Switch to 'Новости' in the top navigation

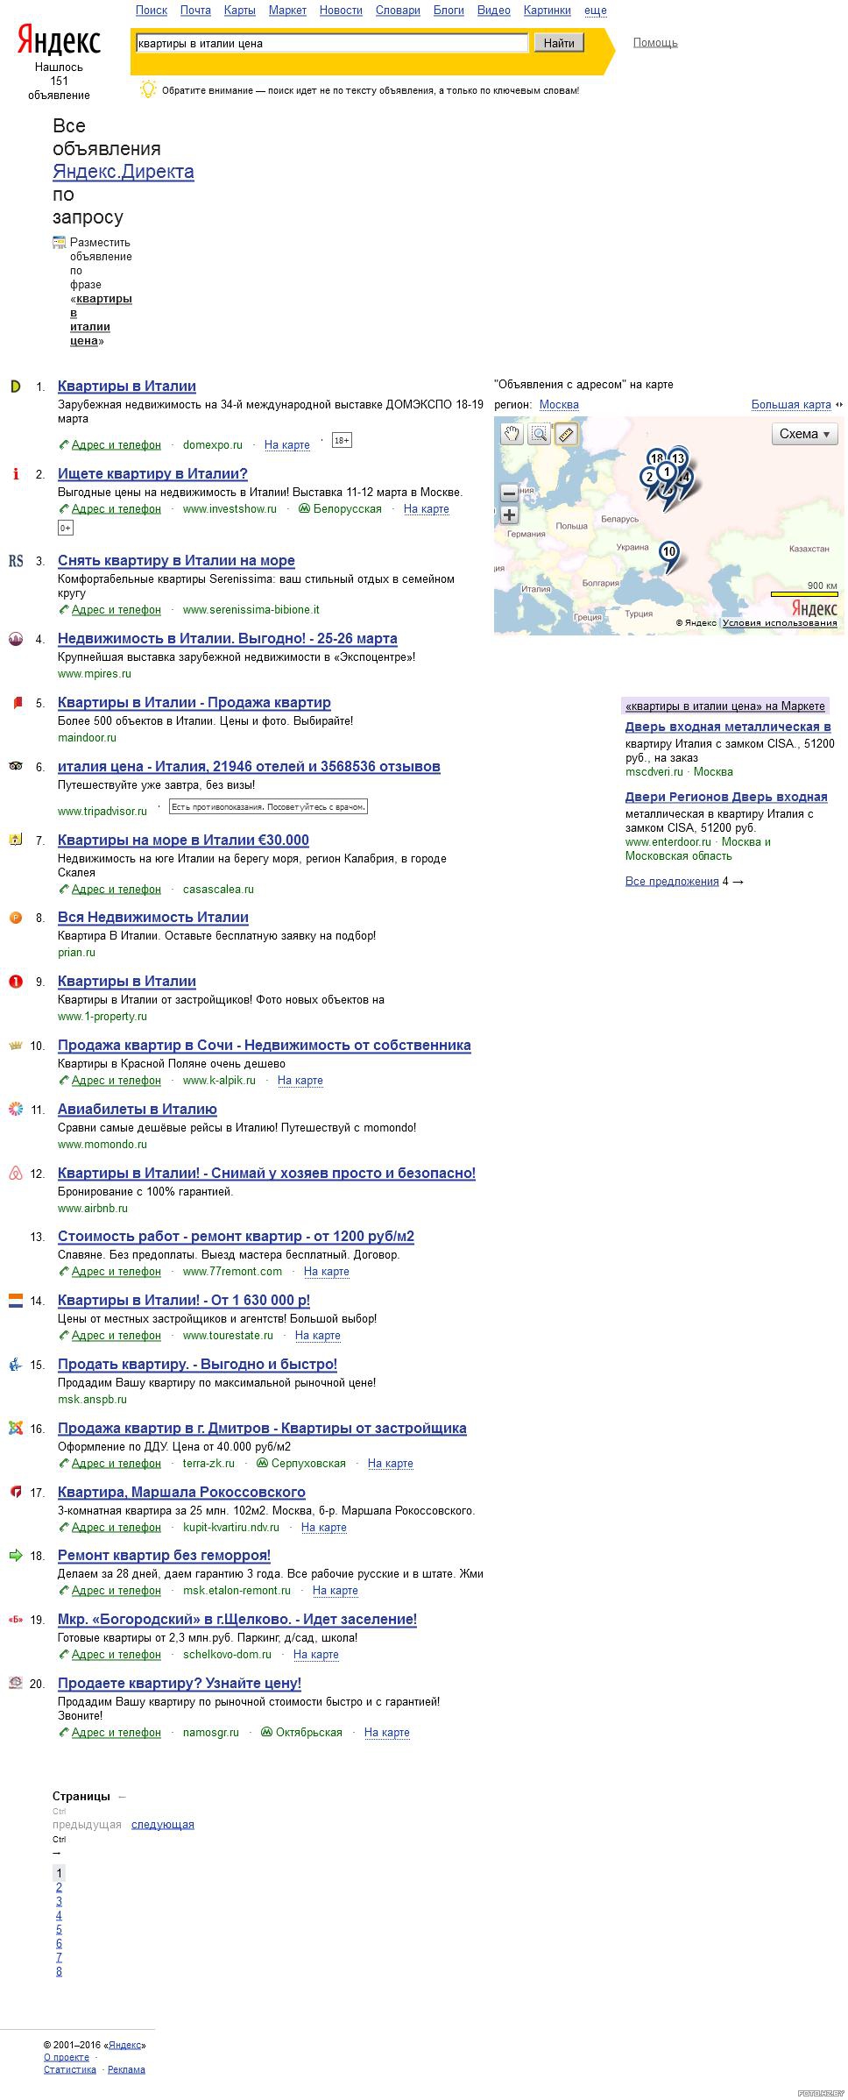pyautogui.click(x=341, y=11)
